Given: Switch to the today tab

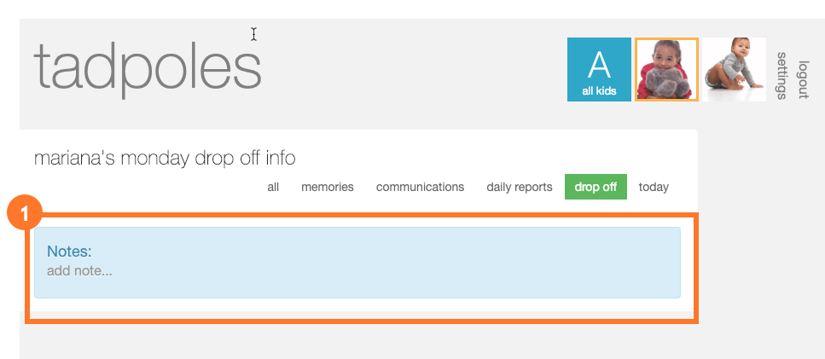Looking at the screenshot, I should (654, 187).
